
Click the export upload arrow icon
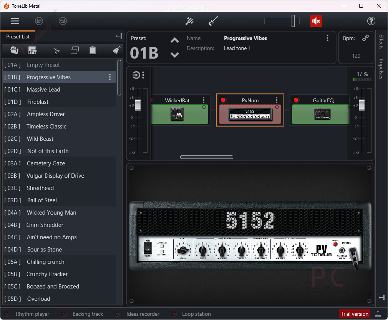click(x=378, y=314)
